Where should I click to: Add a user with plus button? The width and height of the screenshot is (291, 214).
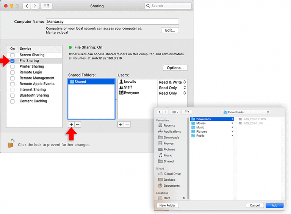click(x=120, y=124)
